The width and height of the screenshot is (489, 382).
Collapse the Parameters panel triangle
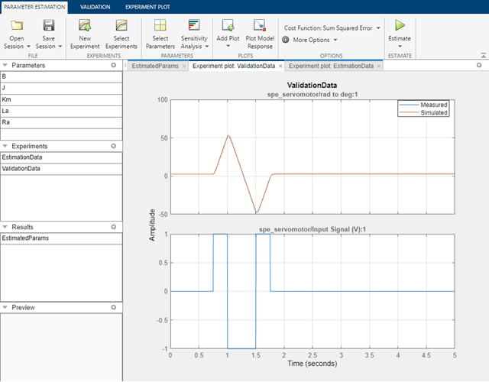(5, 65)
